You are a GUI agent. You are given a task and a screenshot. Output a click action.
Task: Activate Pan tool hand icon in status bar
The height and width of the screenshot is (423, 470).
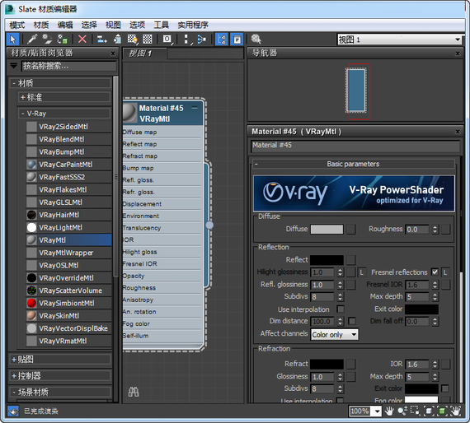point(389,411)
